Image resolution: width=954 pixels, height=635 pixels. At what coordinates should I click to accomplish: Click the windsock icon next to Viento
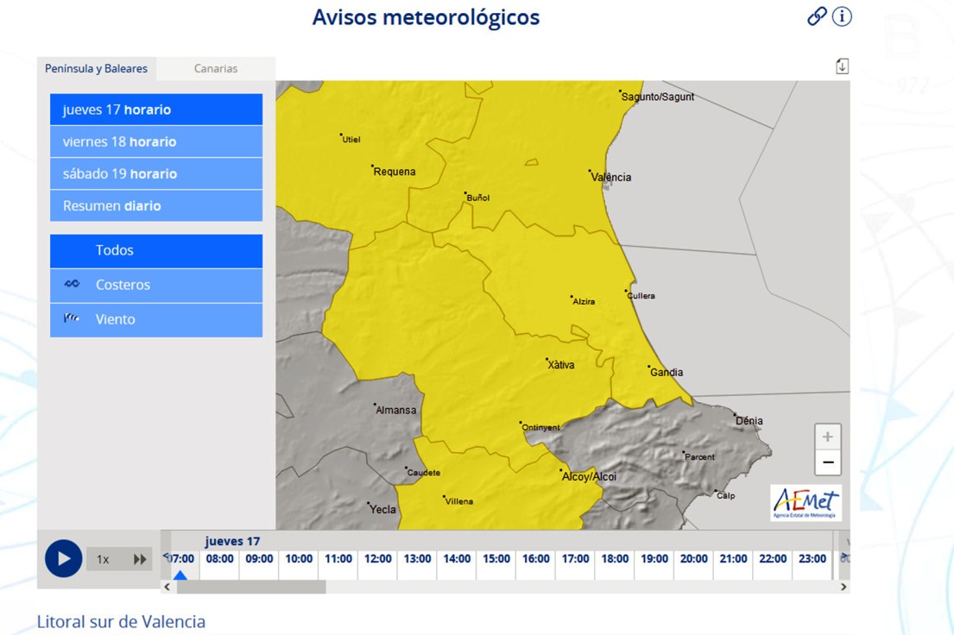pyautogui.click(x=71, y=318)
